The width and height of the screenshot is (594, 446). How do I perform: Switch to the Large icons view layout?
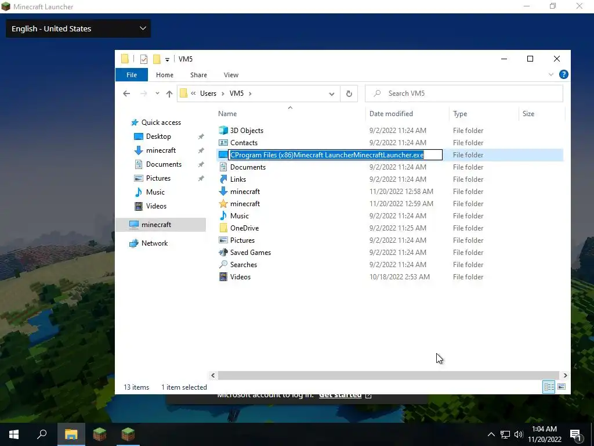click(562, 387)
